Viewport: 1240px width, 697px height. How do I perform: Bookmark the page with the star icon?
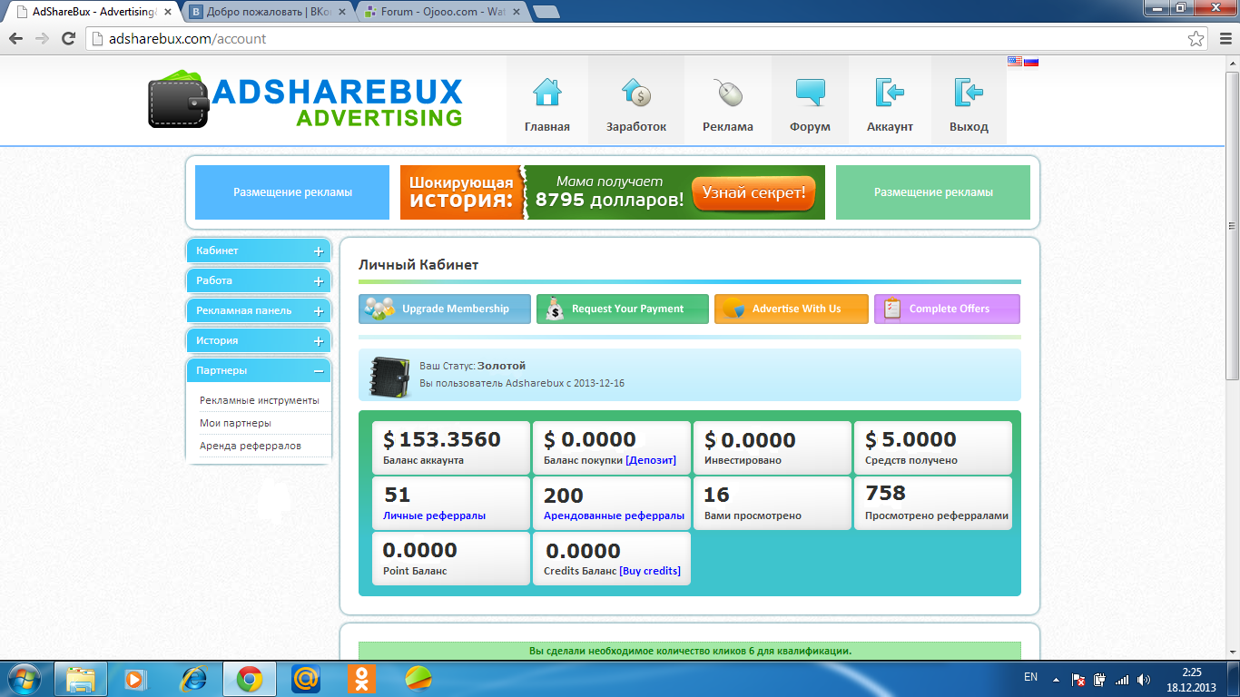click(x=1196, y=39)
